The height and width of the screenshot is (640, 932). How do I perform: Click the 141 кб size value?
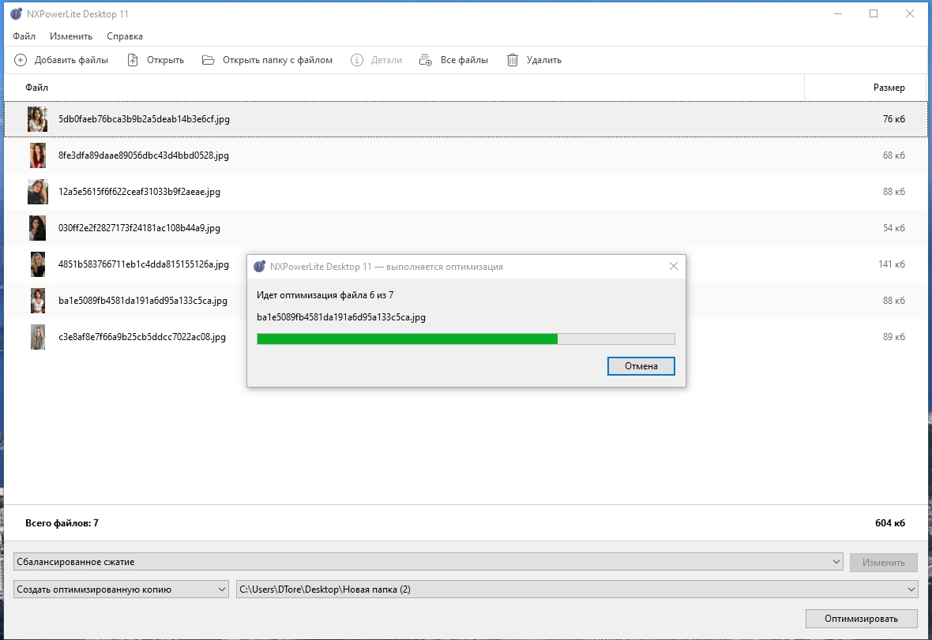892,264
